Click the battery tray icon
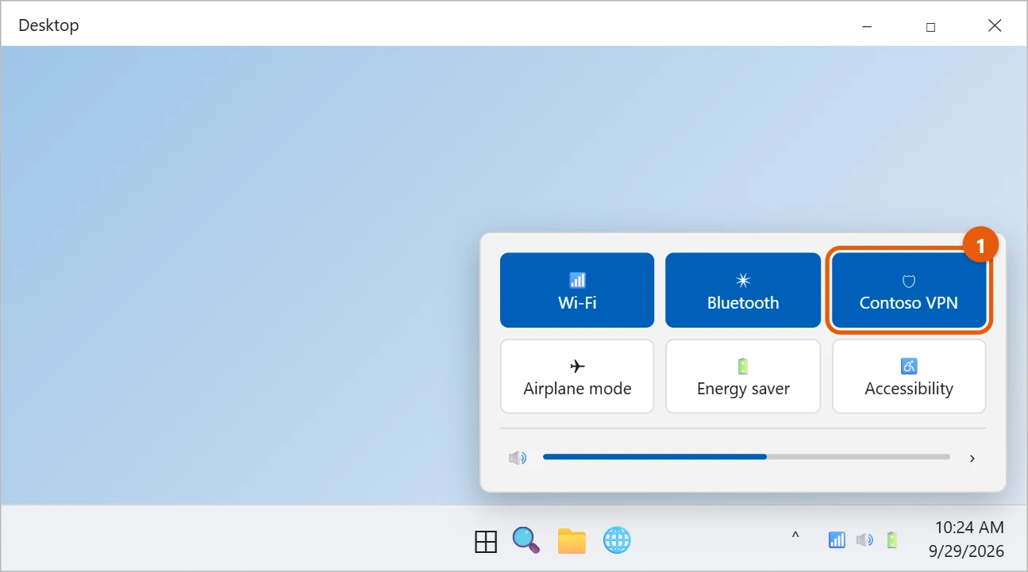The height and width of the screenshot is (572, 1028). (892, 540)
